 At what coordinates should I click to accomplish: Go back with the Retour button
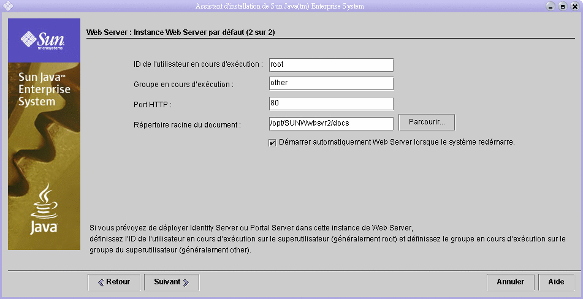[114, 282]
